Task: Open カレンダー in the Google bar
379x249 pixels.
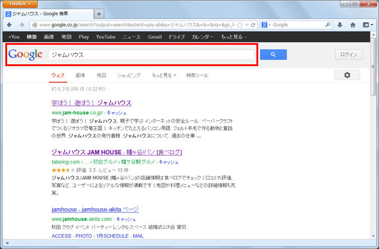Action: pyautogui.click(x=203, y=37)
